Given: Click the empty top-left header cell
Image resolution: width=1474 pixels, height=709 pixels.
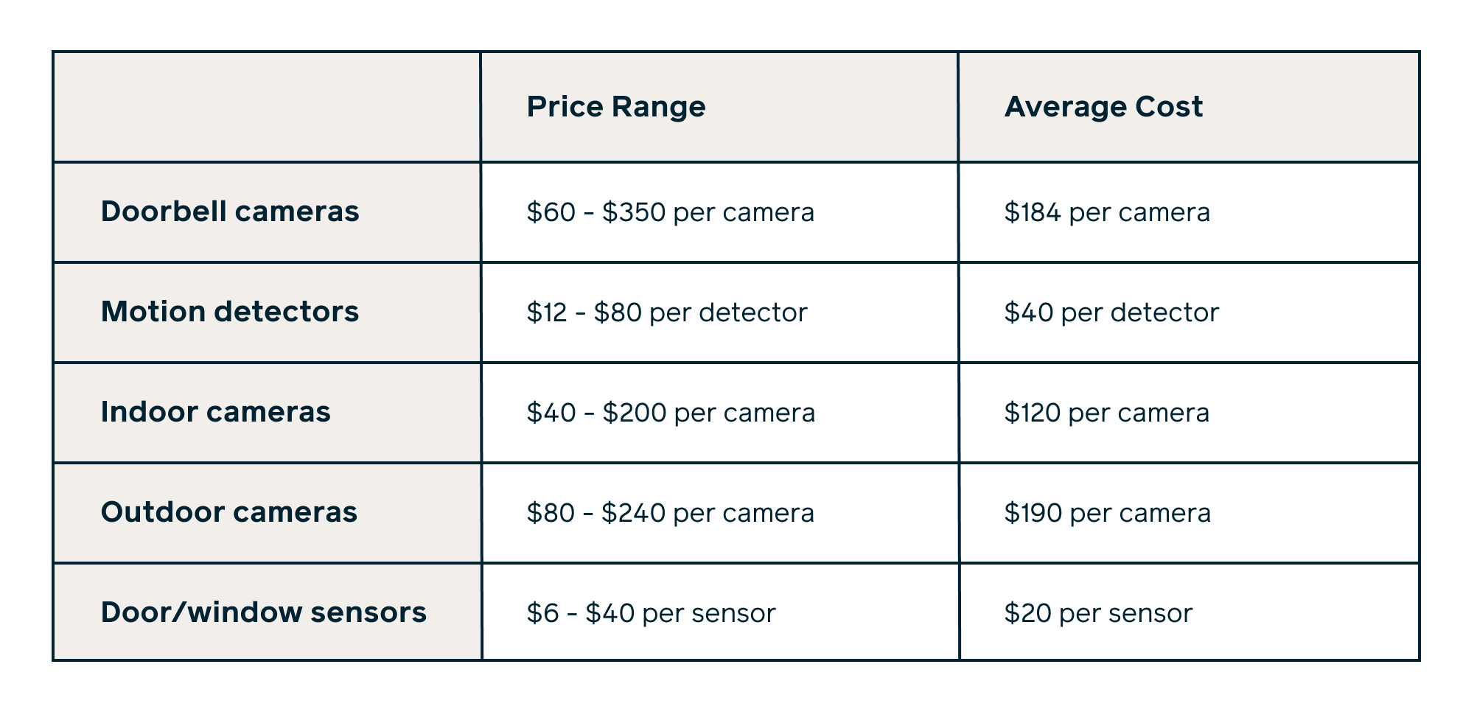Looking at the screenshot, I should 267,108.
